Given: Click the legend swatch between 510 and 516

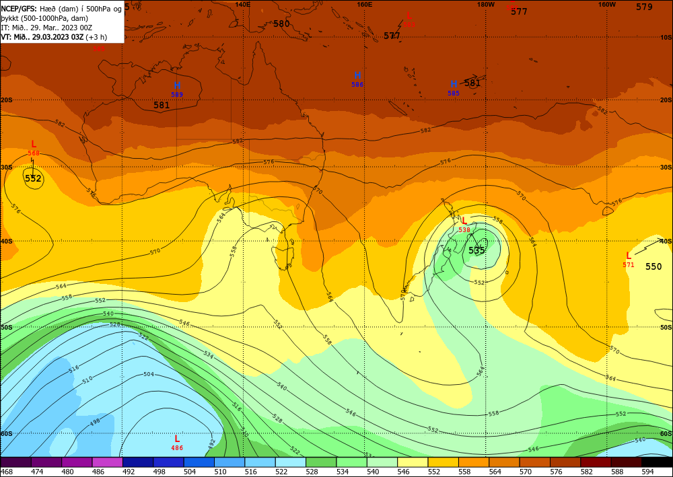Looking at the screenshot, I should click(229, 462).
